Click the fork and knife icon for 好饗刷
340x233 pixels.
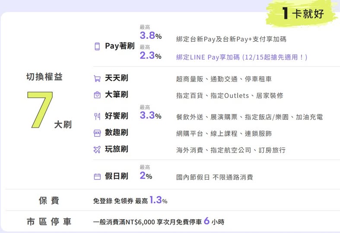coord(97,116)
